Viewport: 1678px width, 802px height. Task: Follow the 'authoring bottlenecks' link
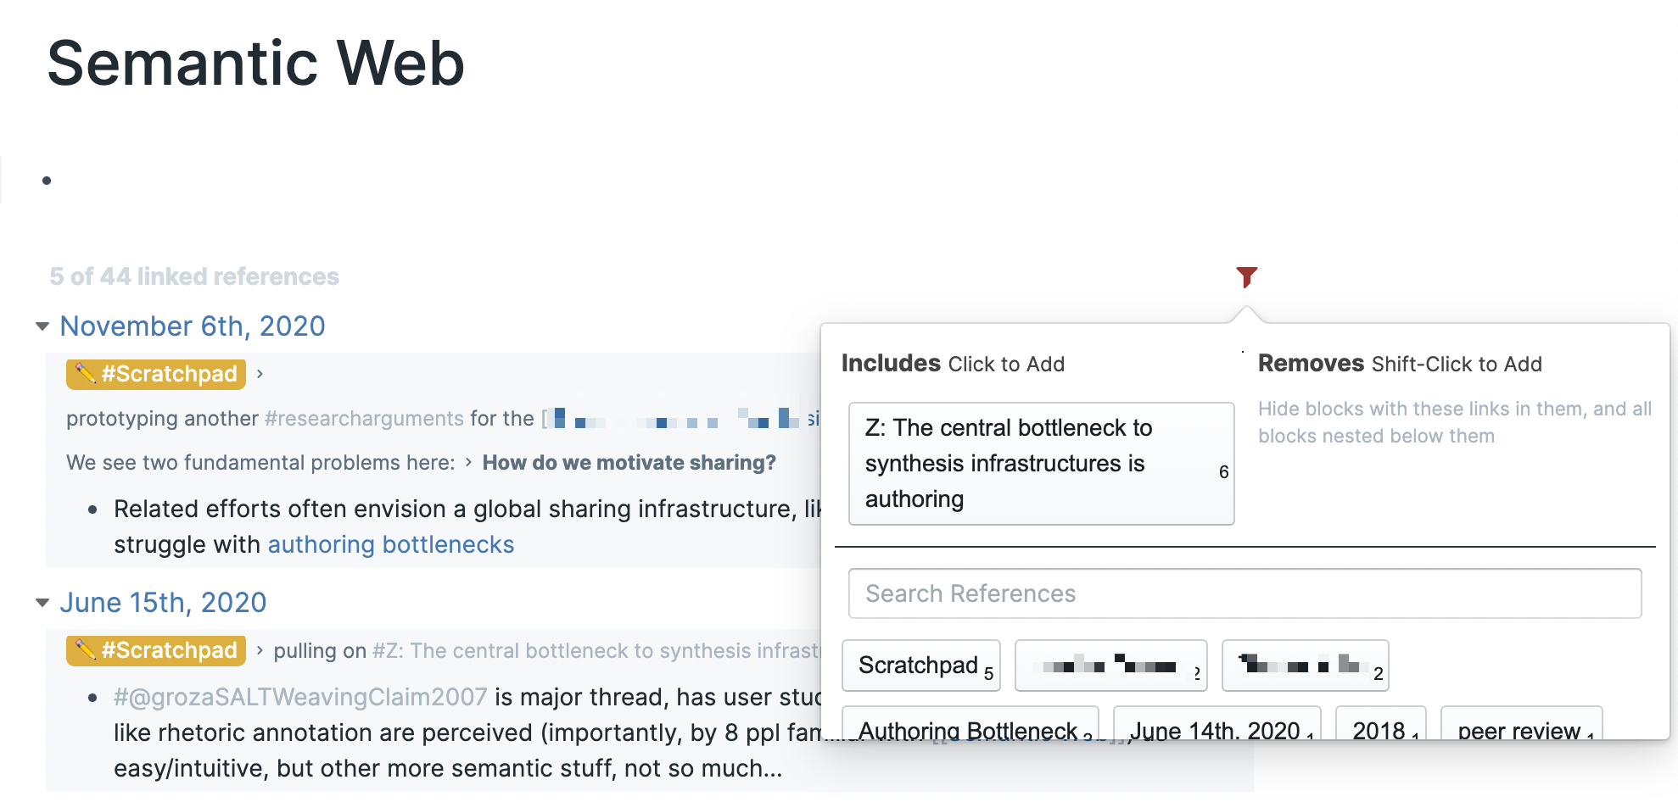coord(390,544)
